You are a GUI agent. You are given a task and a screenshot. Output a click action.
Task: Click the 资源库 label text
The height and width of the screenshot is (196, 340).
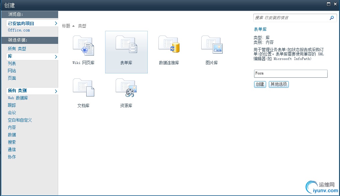tap(126, 106)
